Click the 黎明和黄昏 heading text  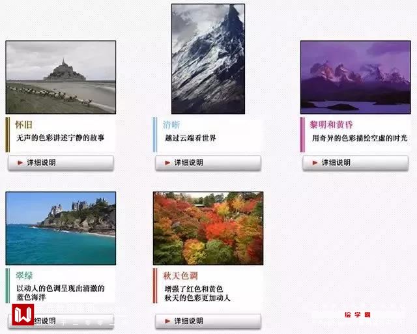332,124
